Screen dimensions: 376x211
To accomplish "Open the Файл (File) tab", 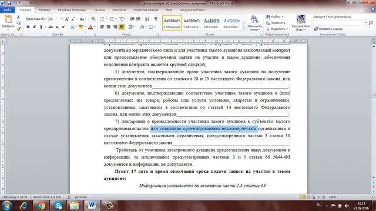I will coord(7,10).
